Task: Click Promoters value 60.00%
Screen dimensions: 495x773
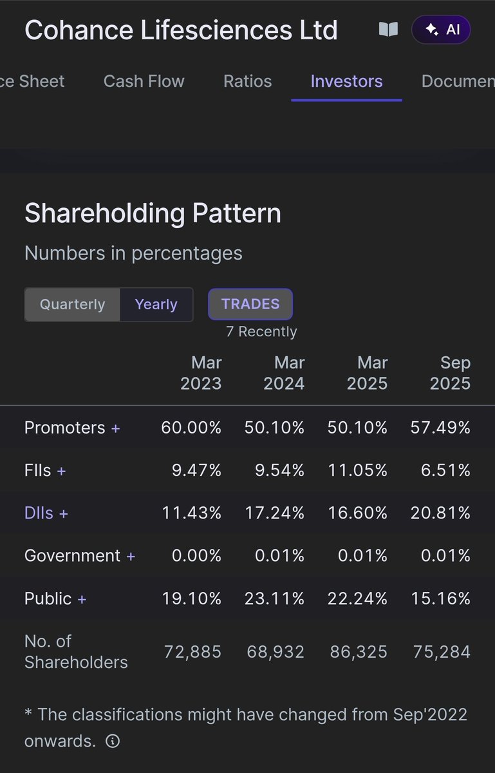Action: coord(191,428)
